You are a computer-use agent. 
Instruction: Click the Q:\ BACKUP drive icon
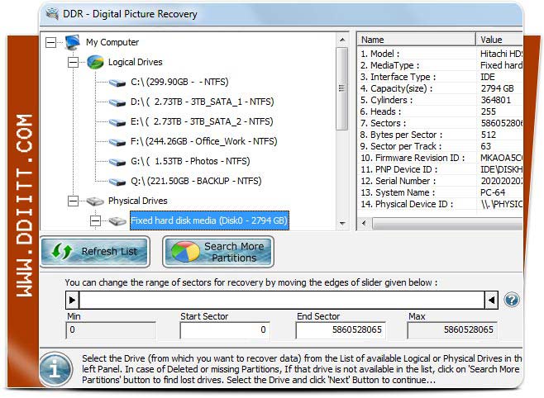pyautogui.click(x=117, y=182)
